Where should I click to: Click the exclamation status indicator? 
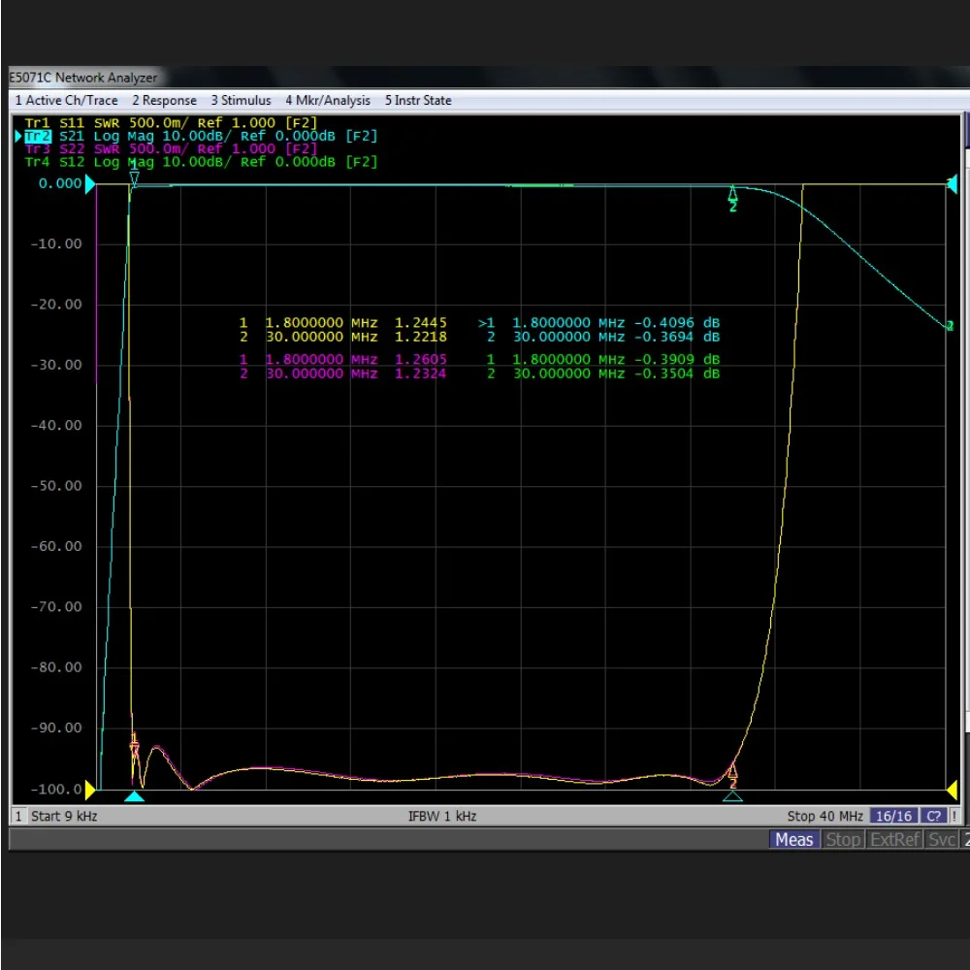[x=954, y=816]
